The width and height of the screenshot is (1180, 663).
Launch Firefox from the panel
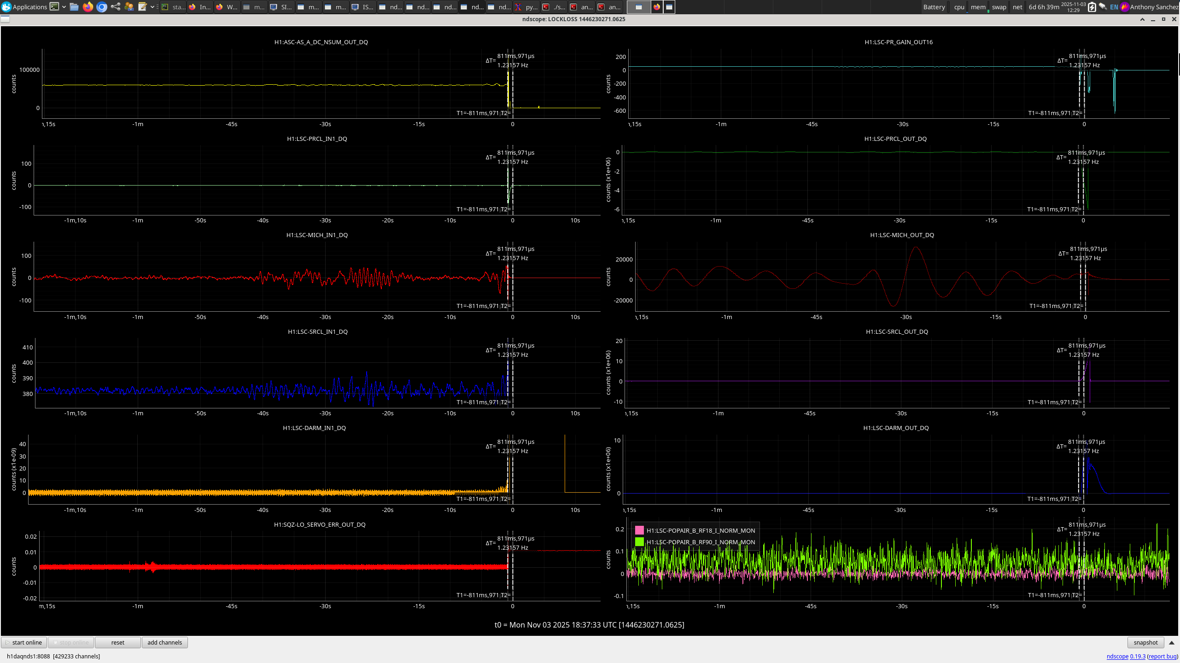point(88,6)
